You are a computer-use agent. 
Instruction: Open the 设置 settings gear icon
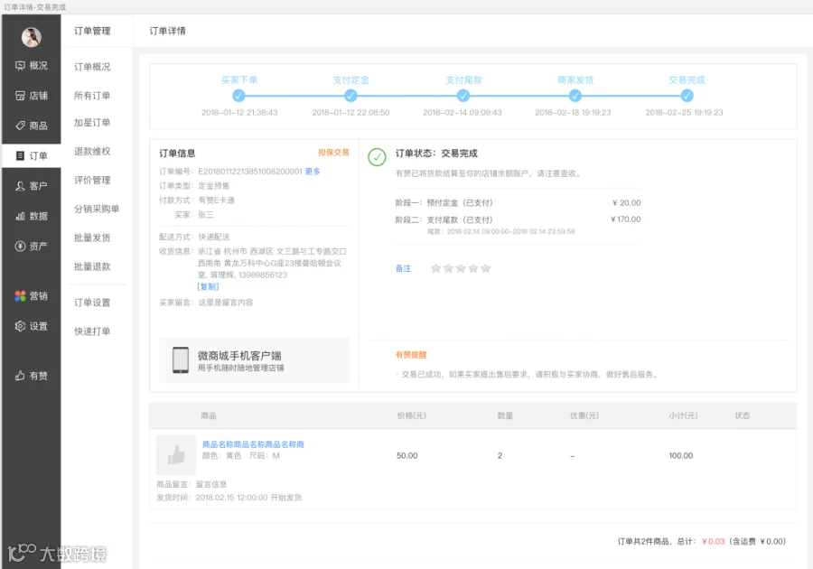20,326
